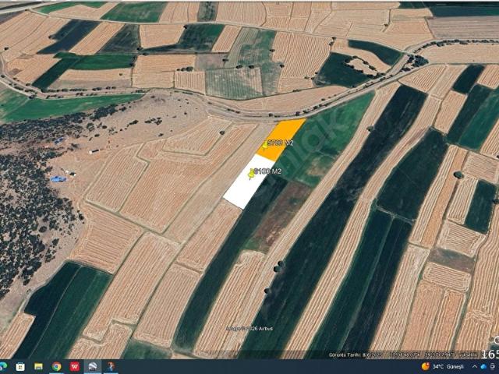This screenshot has height=374, width=499.
Task: Click the Görüntü Tarihi imagery date text
Action: pos(355,355)
